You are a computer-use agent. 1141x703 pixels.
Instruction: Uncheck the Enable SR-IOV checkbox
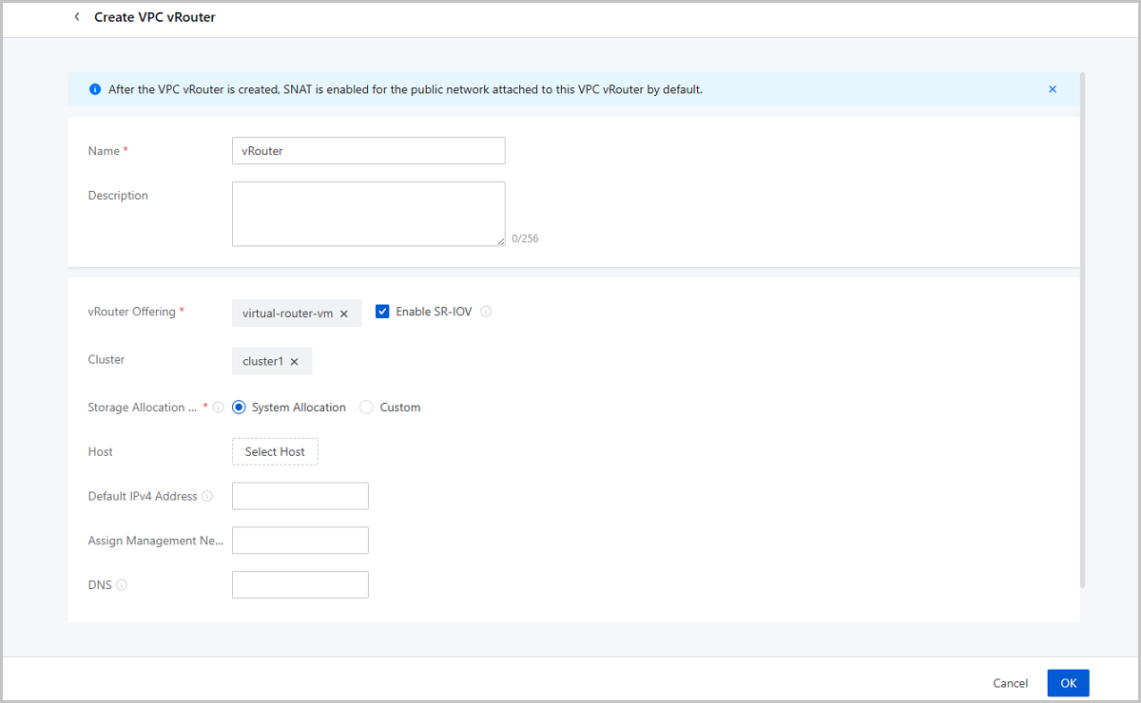click(x=382, y=312)
